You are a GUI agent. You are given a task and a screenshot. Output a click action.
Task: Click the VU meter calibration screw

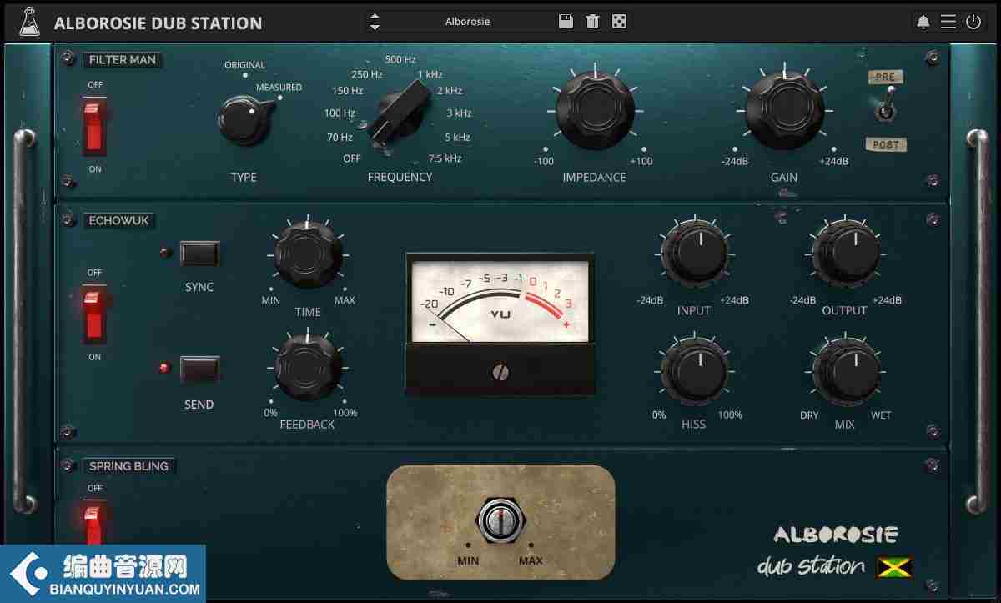501,372
